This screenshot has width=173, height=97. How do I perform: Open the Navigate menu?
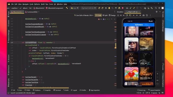[25, 4]
